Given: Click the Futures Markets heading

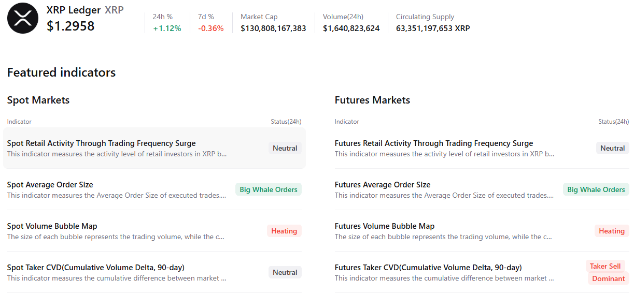Looking at the screenshot, I should coord(372,100).
